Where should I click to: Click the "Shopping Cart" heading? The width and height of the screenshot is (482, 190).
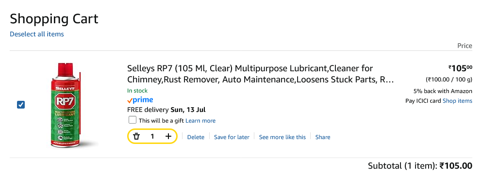[54, 19]
